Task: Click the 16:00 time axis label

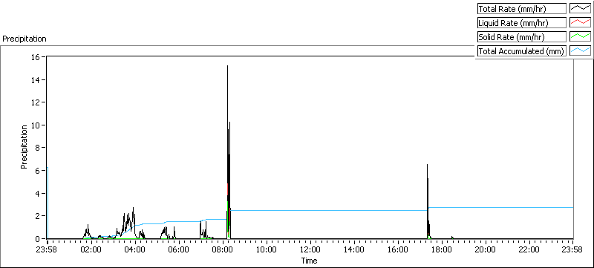Action: click(x=398, y=249)
